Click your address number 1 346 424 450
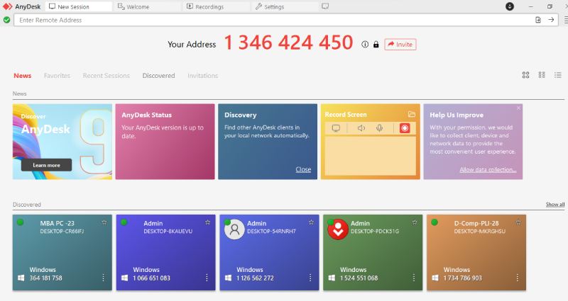The width and height of the screenshot is (568, 301). coord(288,42)
